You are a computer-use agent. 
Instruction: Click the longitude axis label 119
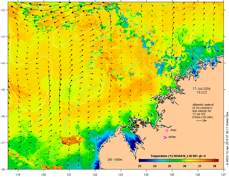tap(18, 174)
